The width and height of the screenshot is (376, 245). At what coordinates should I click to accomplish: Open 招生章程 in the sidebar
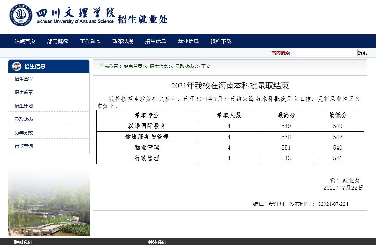(24, 79)
